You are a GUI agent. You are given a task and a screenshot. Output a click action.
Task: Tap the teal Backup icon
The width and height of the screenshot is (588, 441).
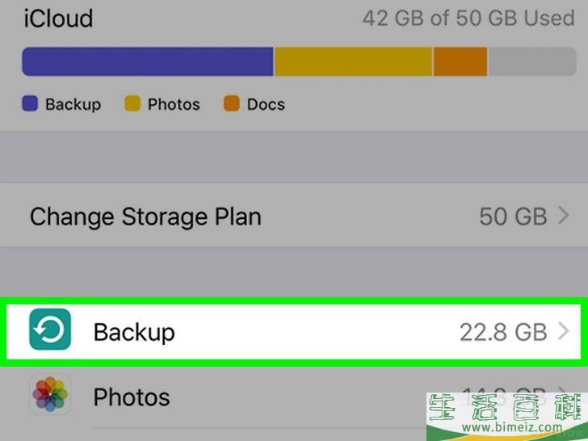point(50,330)
